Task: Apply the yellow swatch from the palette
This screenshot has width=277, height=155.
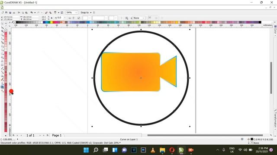Action: click(x=52, y=22)
